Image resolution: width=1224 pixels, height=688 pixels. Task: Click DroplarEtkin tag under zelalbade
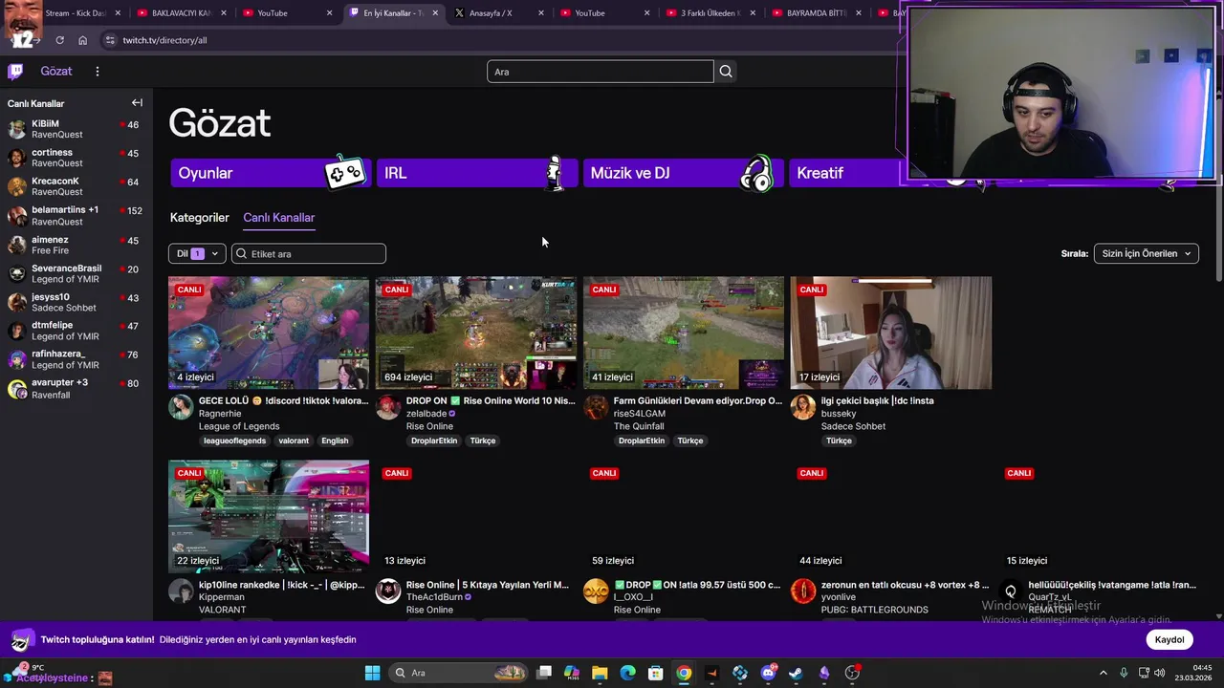434,441
